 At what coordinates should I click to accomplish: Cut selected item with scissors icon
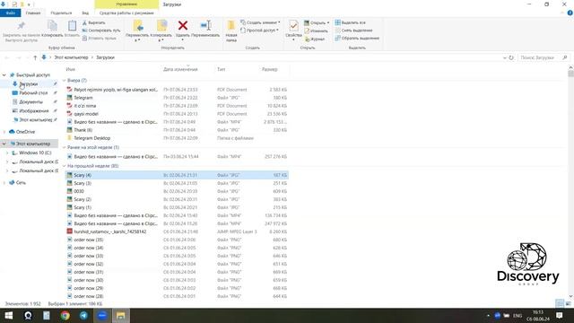click(x=93, y=22)
